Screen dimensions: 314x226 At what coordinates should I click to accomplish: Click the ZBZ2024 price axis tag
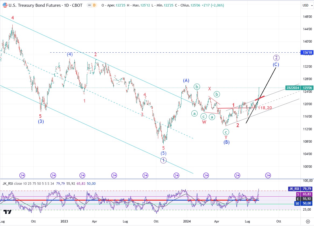tap(293, 88)
